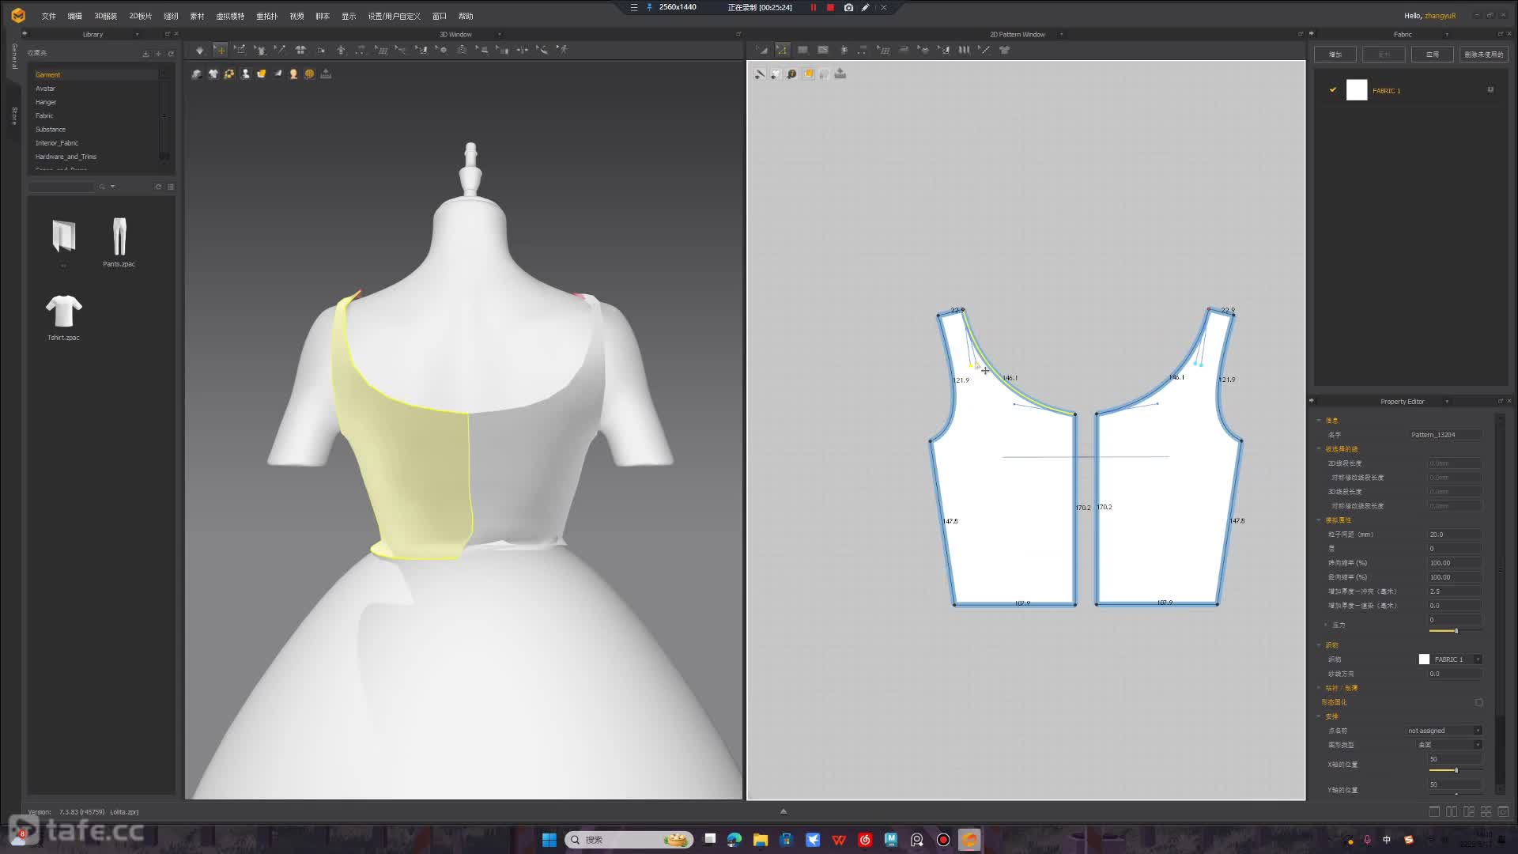Screen dimensions: 1518x854
Task: Select the highlighted edit pattern tool in the 2D toolbar
Action: (x=782, y=50)
